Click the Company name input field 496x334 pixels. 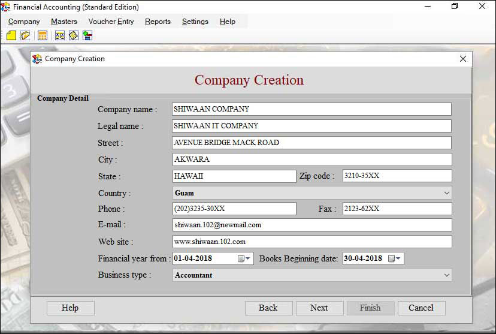pyautogui.click(x=312, y=109)
